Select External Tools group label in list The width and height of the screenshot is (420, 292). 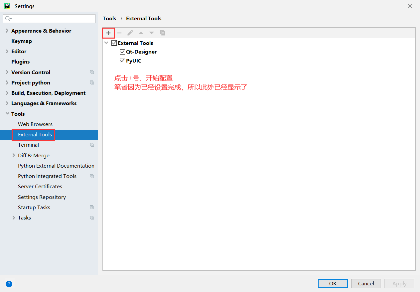point(135,43)
